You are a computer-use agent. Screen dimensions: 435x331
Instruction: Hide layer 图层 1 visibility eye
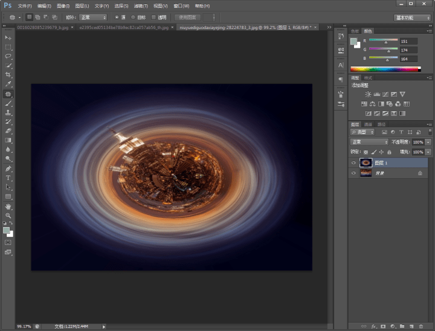coord(353,163)
